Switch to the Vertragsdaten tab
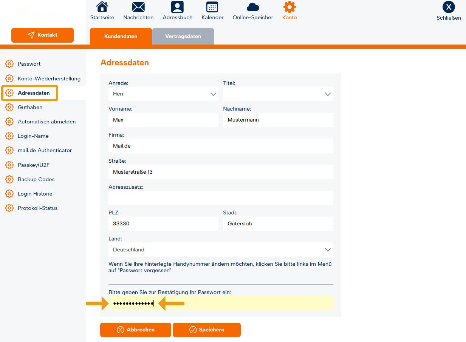The width and height of the screenshot is (466, 342). pyautogui.click(x=183, y=37)
